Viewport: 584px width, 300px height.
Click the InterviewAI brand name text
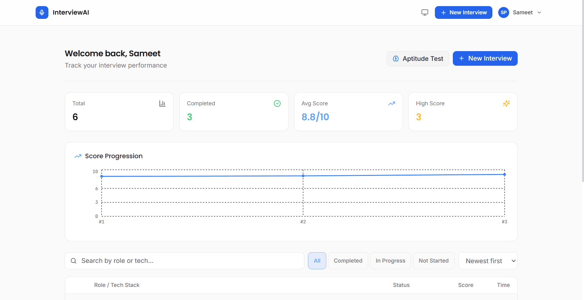click(71, 12)
